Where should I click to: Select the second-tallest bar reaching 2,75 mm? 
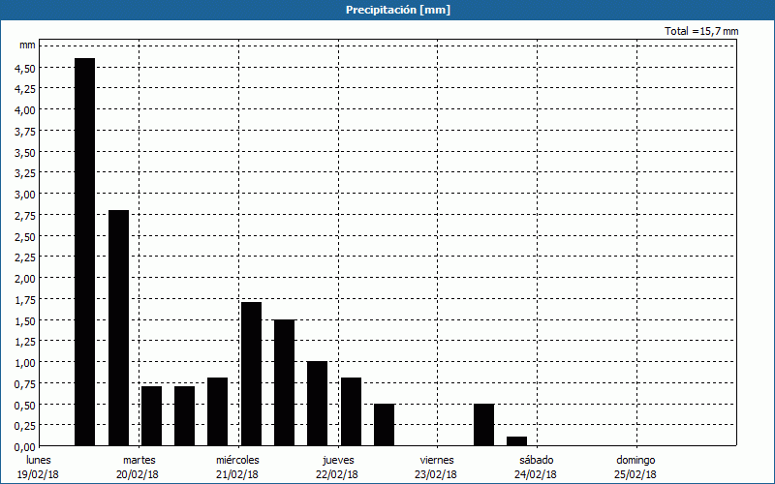click(118, 327)
